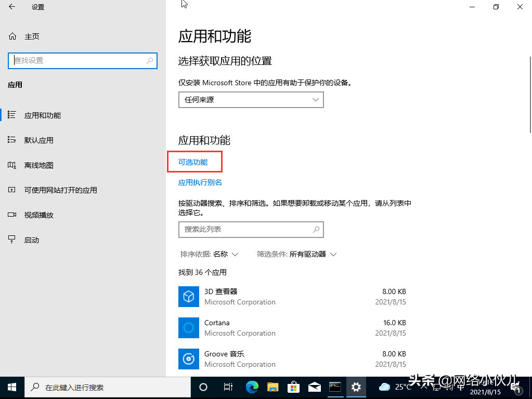
Task: Open the 任何来源 dropdown
Action: click(251, 99)
